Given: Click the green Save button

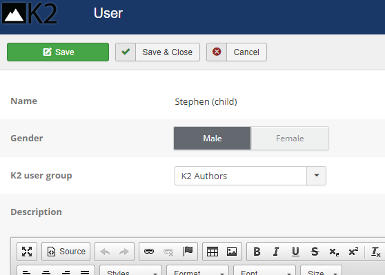Looking at the screenshot, I should click(x=58, y=52).
